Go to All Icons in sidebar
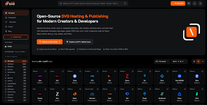The height and width of the screenshot is (105, 207). coord(16,13)
